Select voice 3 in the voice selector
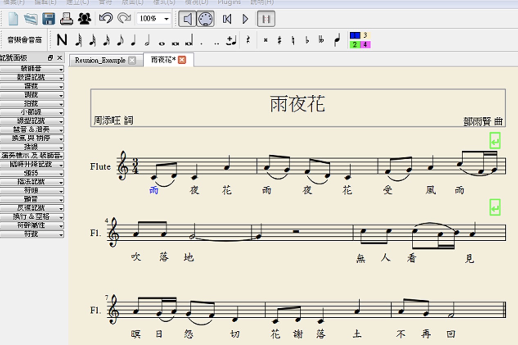The image size is (518, 345). pyautogui.click(x=365, y=36)
